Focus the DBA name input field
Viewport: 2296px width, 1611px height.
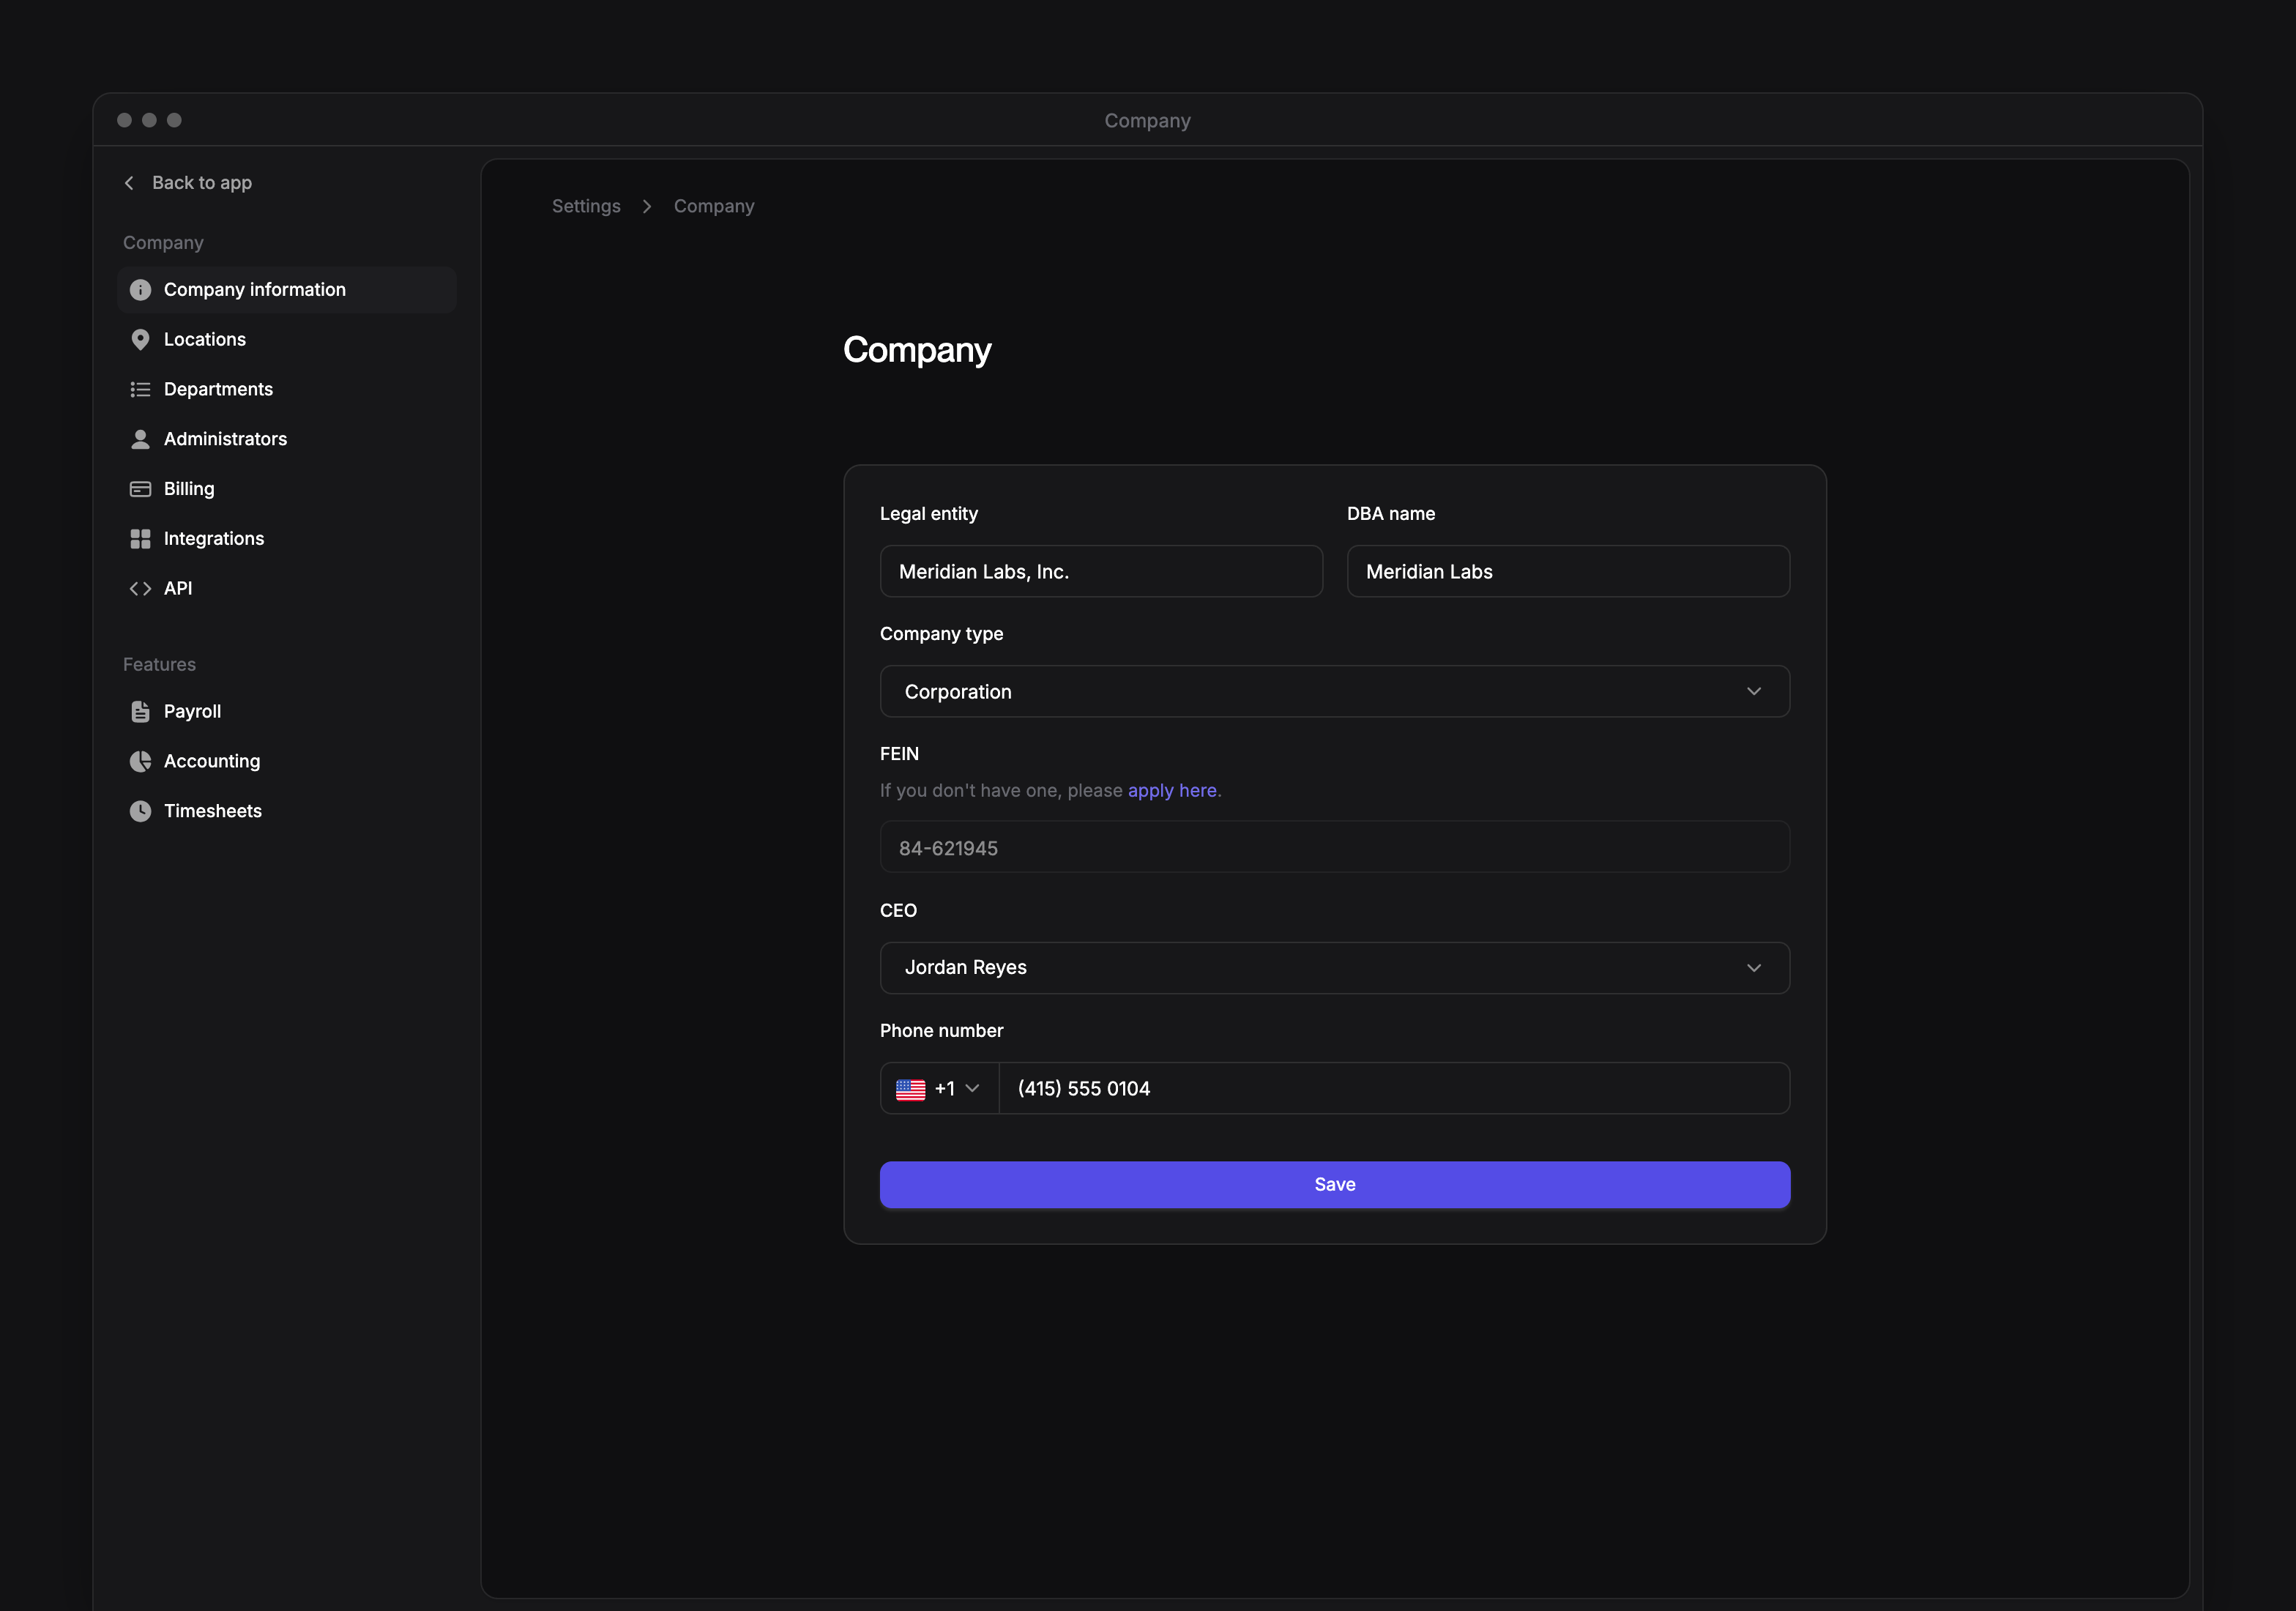pyautogui.click(x=1568, y=572)
